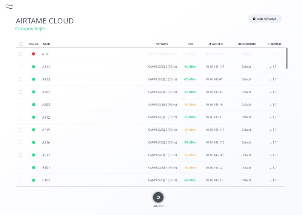Check the box for device A315
This screenshot has width=302, height=215.
click(20, 130)
